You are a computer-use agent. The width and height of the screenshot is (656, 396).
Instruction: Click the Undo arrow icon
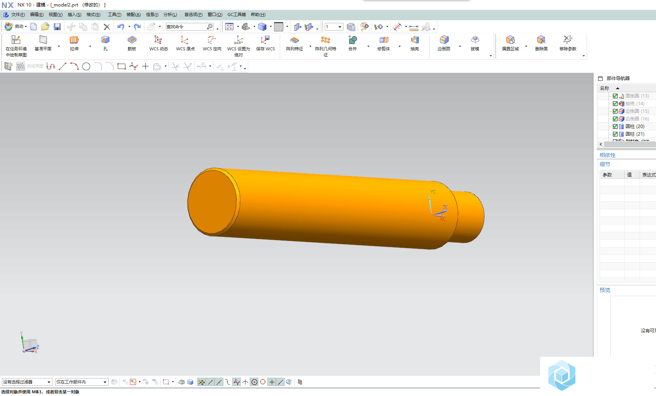[x=120, y=27]
